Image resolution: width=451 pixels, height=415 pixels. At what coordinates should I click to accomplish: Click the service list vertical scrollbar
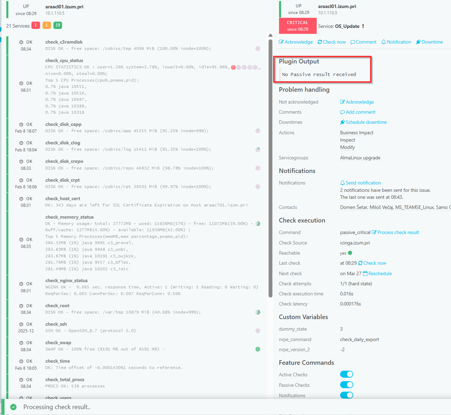(x=270, y=167)
